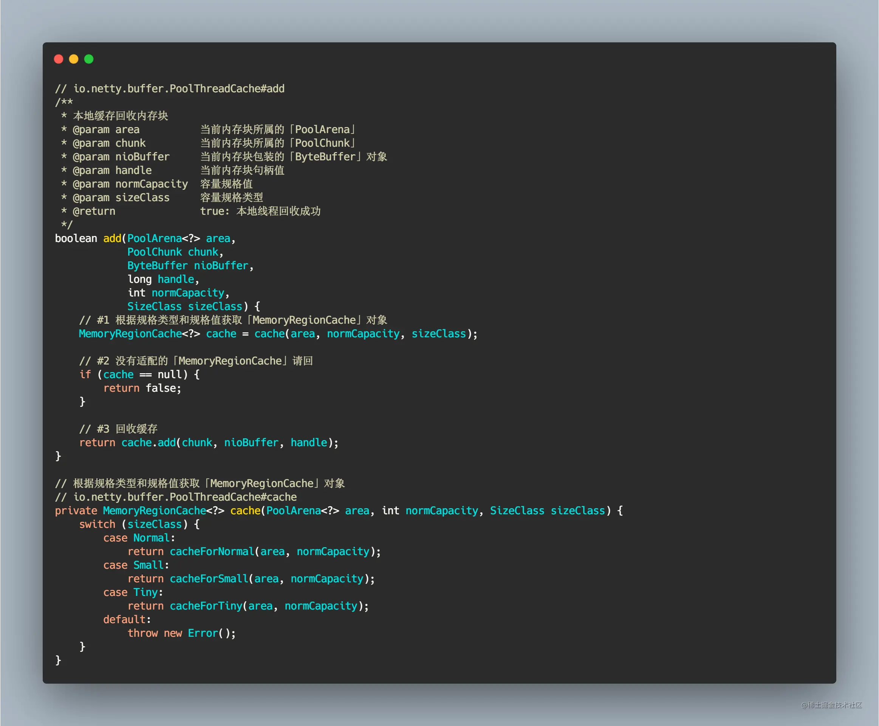
Task: Select the "@param handle" tag
Action: pyautogui.click(x=113, y=170)
